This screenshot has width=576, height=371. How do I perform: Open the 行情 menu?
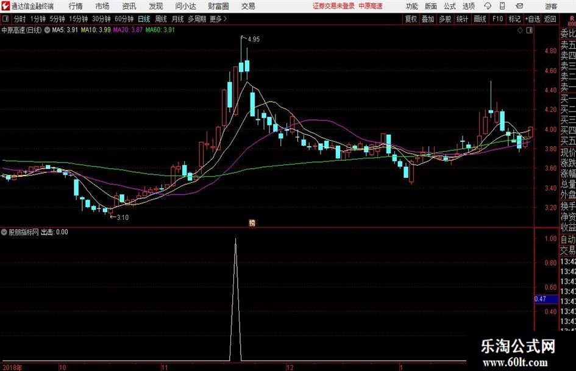76,6
